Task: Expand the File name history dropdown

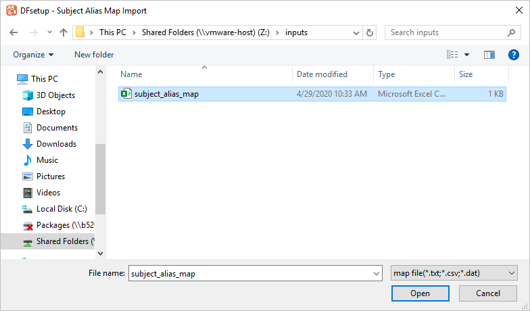Action: 377,273
